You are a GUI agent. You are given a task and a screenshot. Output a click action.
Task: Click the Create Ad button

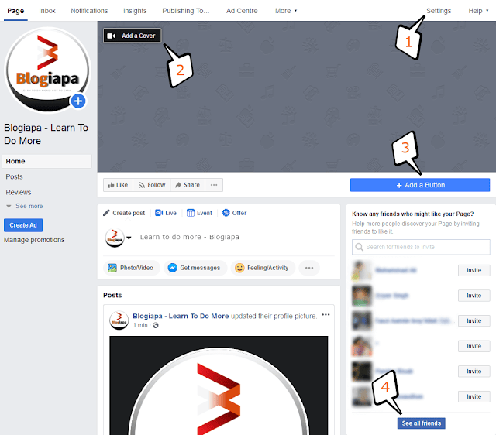(23, 225)
